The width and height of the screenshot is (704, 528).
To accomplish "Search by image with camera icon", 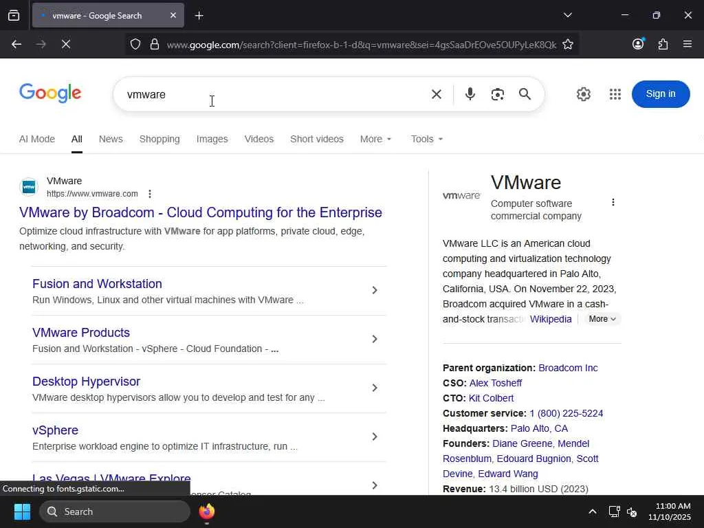I will point(498,94).
